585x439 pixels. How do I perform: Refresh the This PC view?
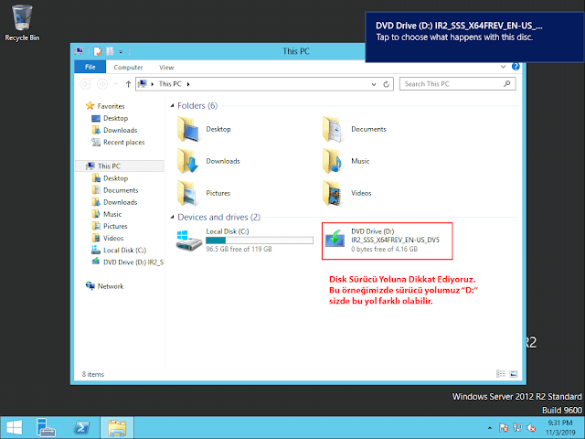pos(386,84)
